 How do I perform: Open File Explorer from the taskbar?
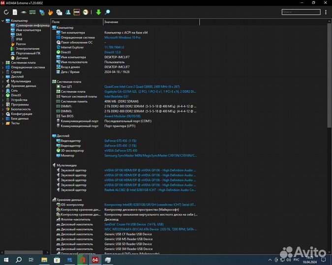pos(44,260)
